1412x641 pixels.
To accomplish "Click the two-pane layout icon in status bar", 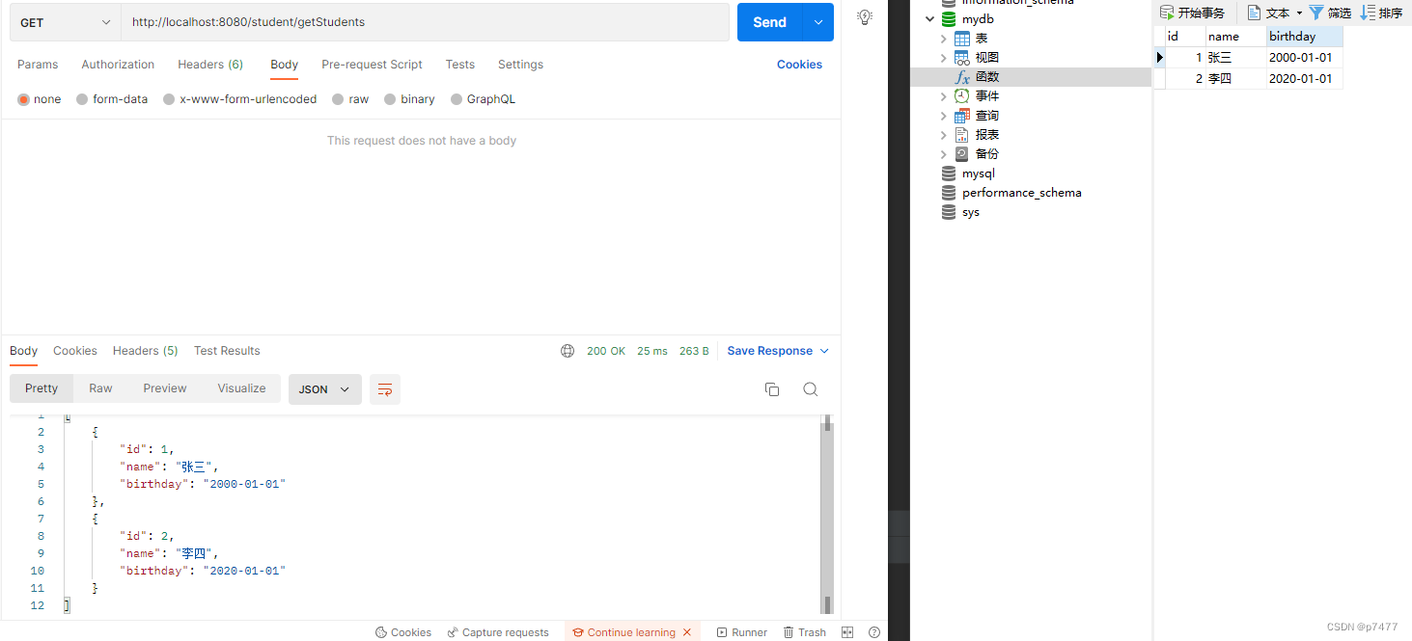I will pyautogui.click(x=847, y=632).
